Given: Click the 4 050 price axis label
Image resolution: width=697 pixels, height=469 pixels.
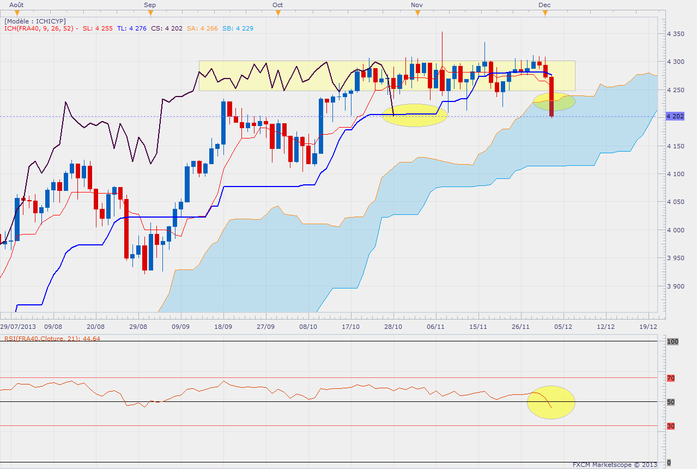Looking at the screenshot, I should (675, 202).
